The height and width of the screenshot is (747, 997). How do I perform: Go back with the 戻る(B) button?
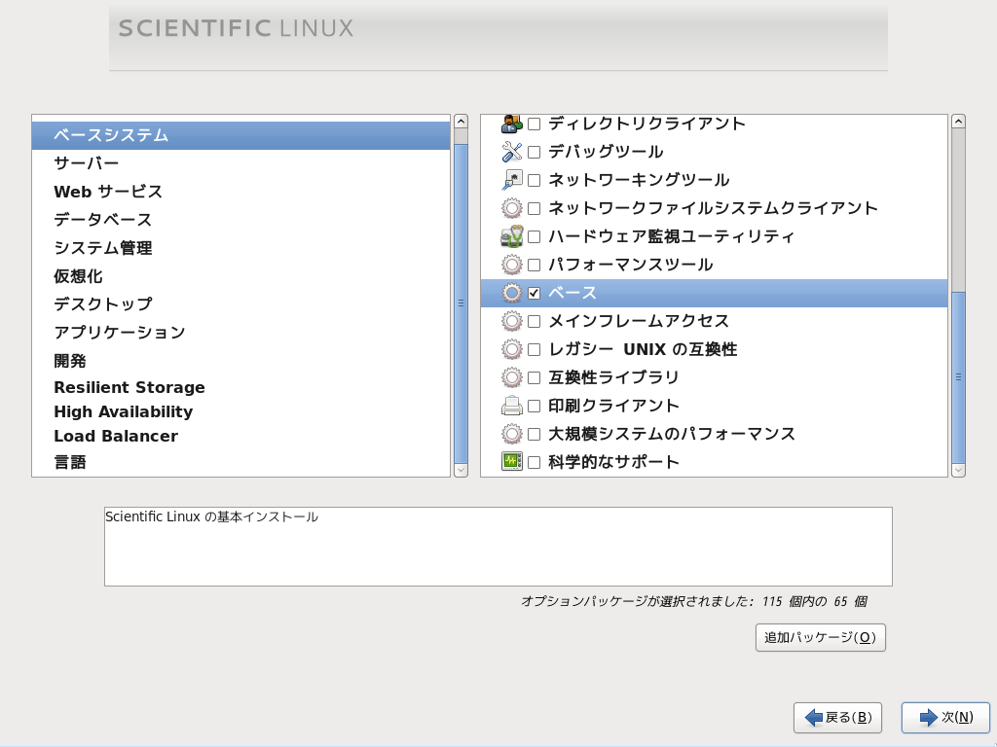[x=837, y=718]
